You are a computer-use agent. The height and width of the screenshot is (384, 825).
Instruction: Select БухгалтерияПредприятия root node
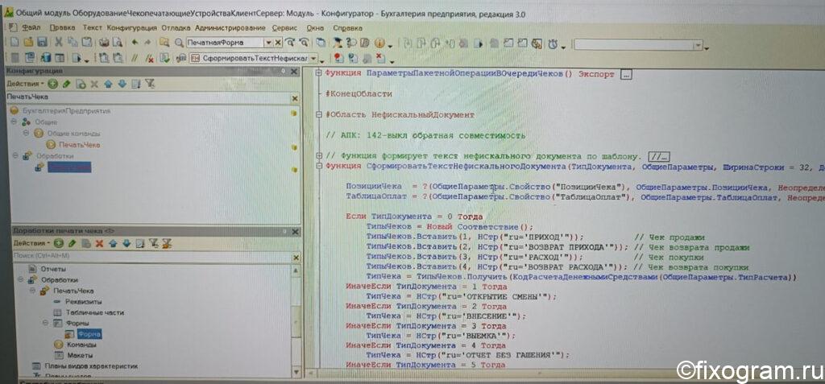pos(66,111)
